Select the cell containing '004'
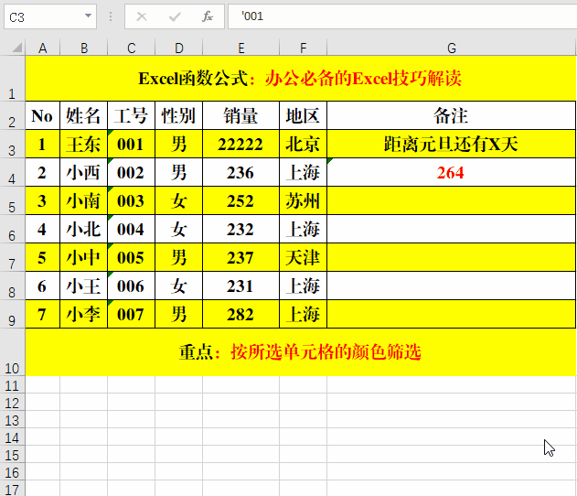This screenshot has height=496, width=577. tap(131, 229)
